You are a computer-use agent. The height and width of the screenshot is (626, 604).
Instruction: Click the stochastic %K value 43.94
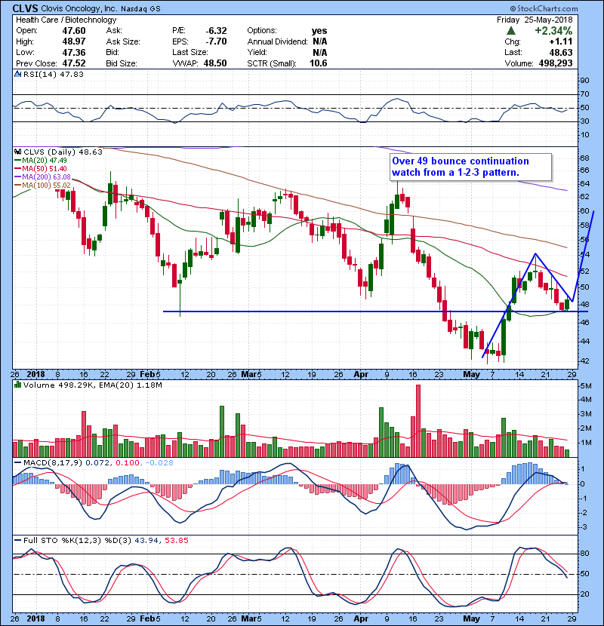(146, 541)
